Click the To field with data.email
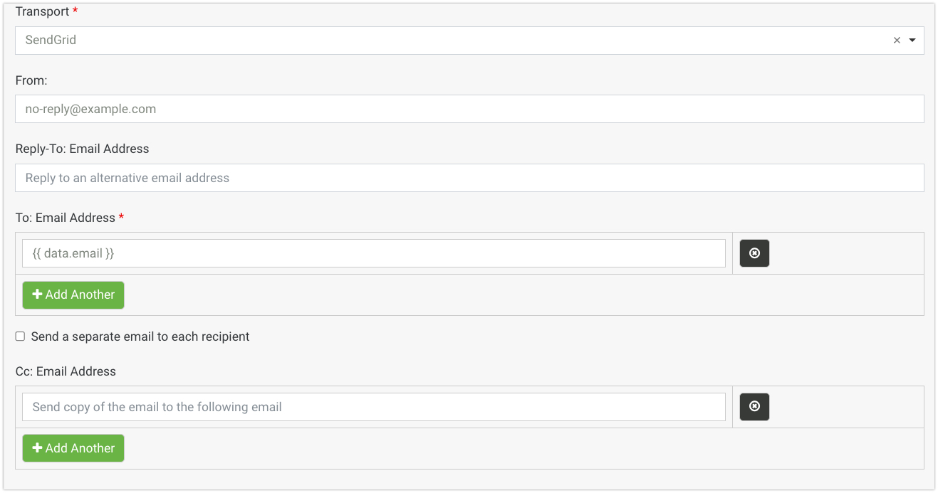938x493 pixels. (373, 253)
